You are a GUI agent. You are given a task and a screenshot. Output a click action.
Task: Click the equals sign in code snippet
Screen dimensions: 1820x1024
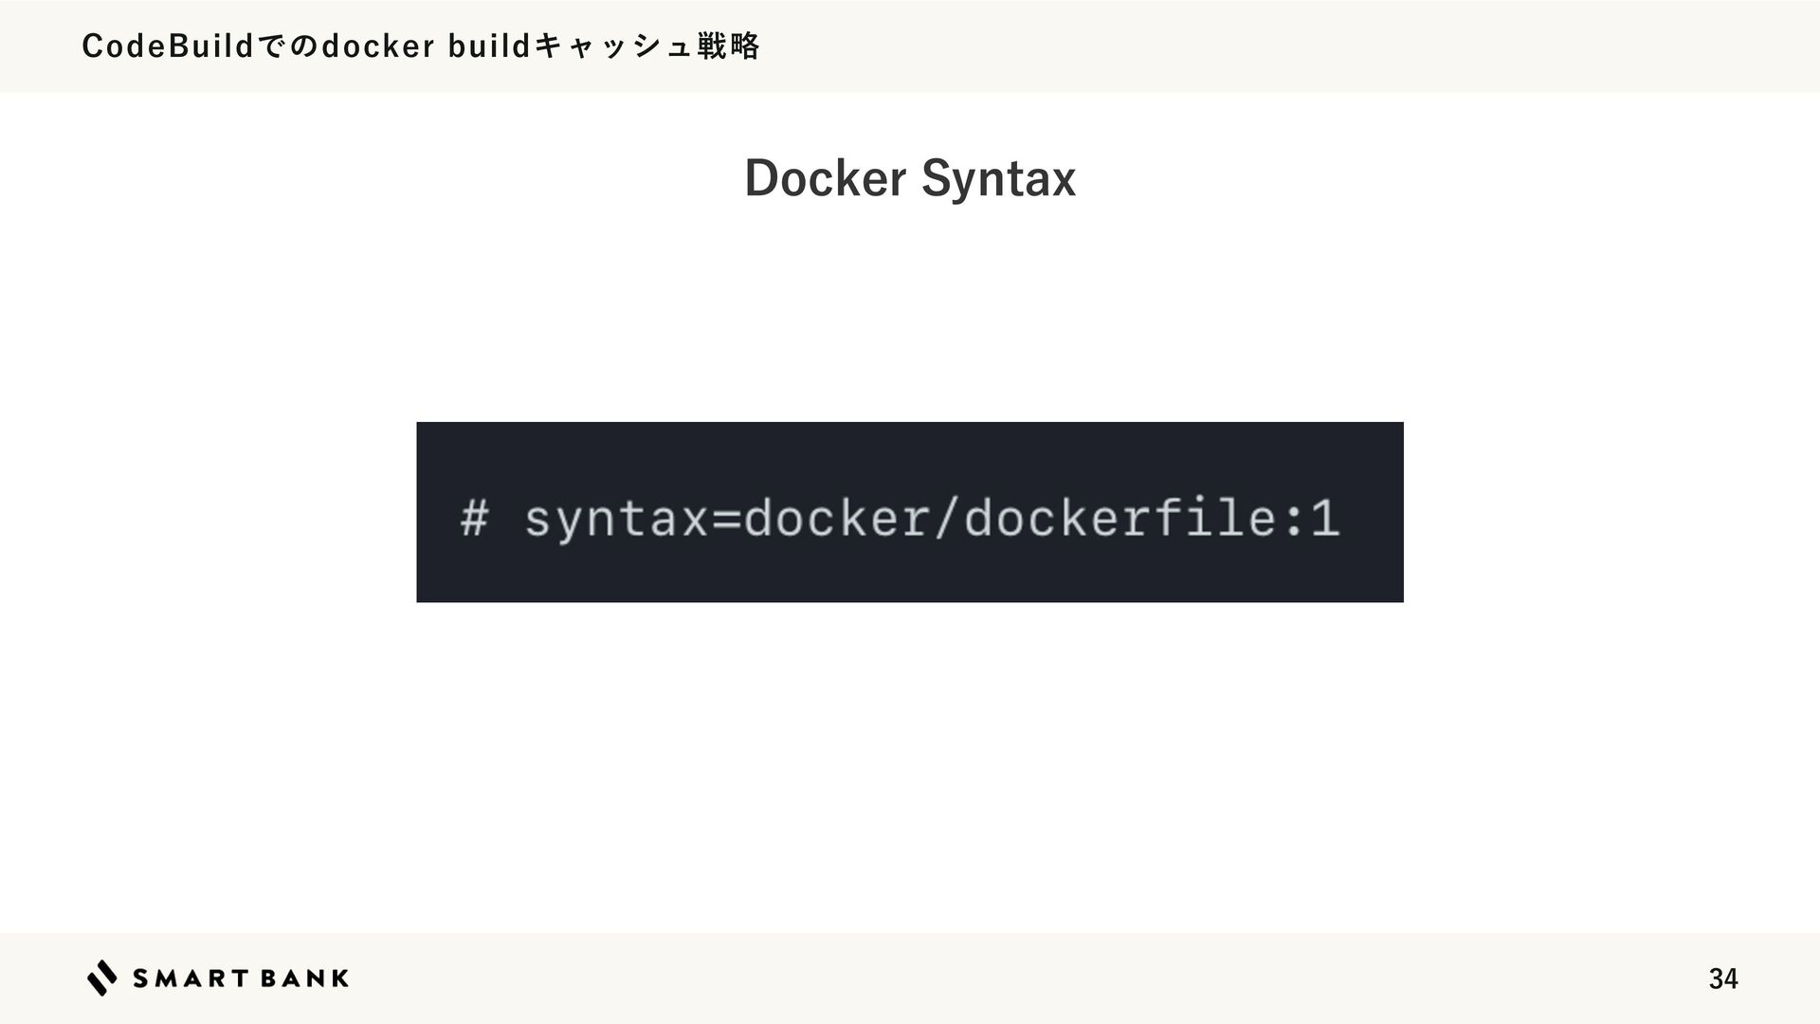pyautogui.click(x=726, y=519)
